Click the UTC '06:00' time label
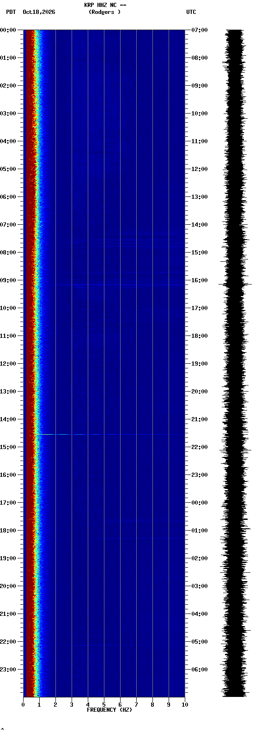Image resolution: width=255 pixels, height=734 pixels. click(x=200, y=670)
